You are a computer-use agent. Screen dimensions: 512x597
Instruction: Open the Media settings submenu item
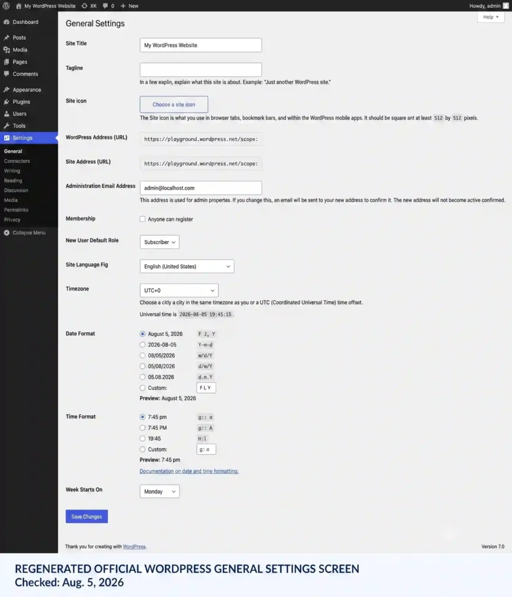coord(10,200)
